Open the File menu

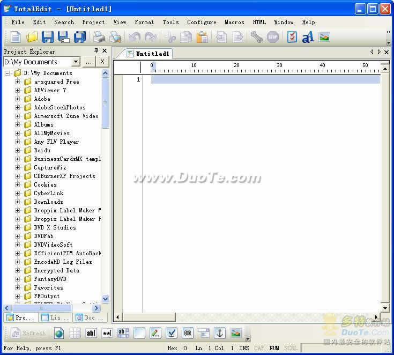(x=18, y=22)
